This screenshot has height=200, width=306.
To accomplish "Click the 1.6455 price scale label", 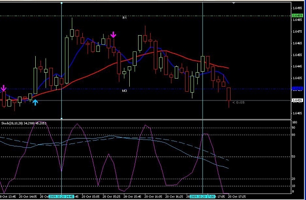I will coord(298,55).
